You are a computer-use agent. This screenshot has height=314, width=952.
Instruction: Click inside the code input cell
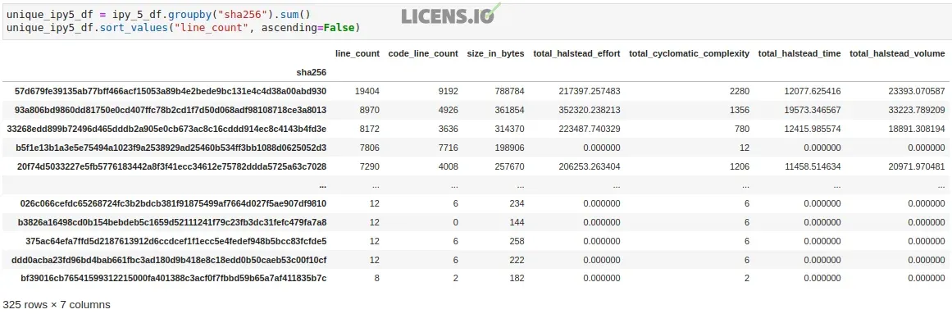[476, 22]
